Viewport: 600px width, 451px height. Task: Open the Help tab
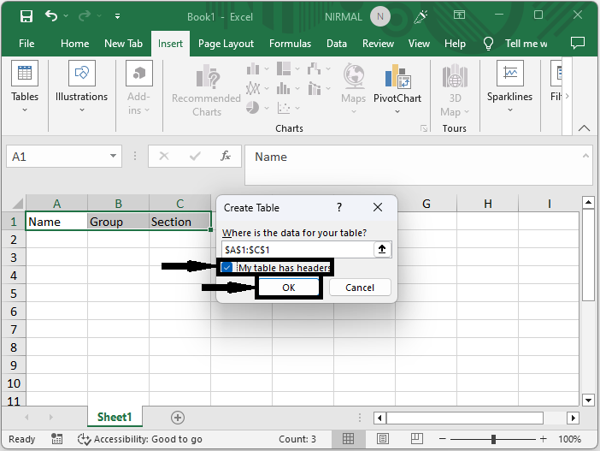tap(455, 44)
